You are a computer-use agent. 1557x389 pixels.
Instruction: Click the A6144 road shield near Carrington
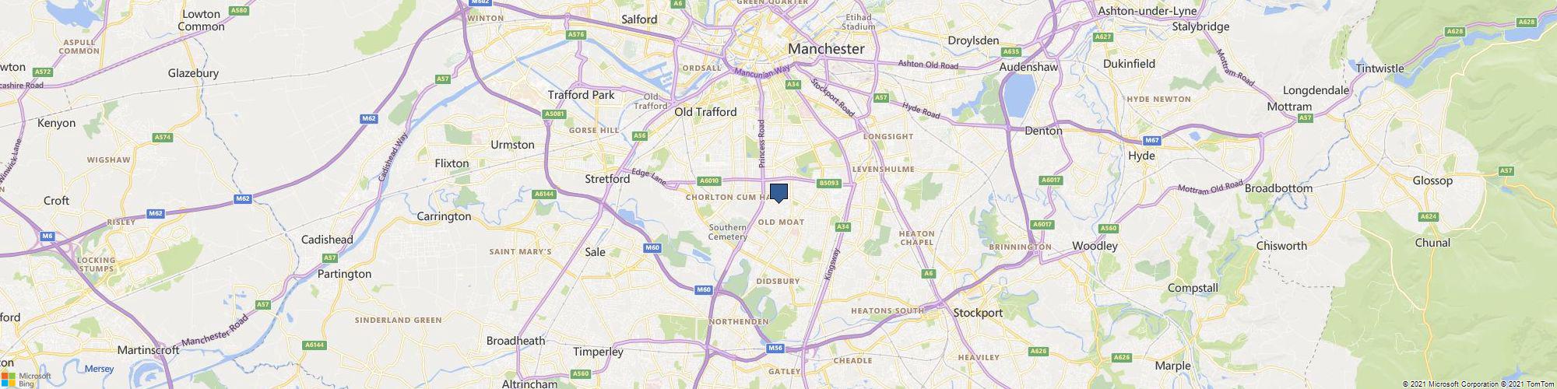click(x=543, y=194)
